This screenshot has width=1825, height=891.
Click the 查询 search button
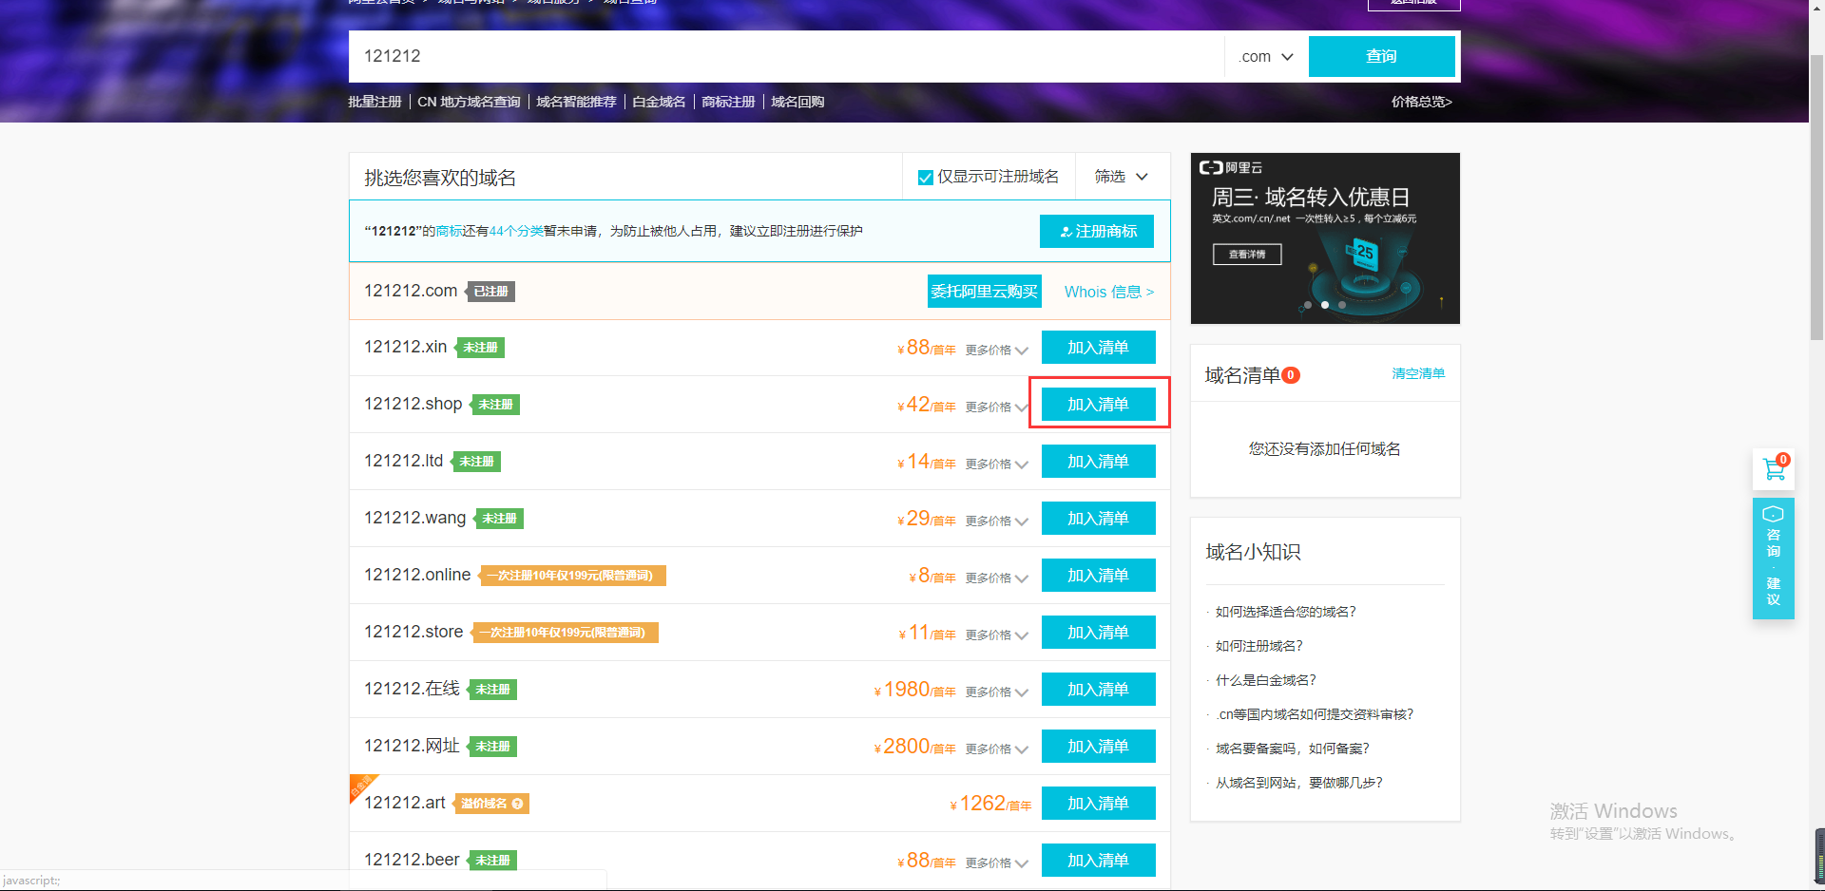(x=1381, y=57)
